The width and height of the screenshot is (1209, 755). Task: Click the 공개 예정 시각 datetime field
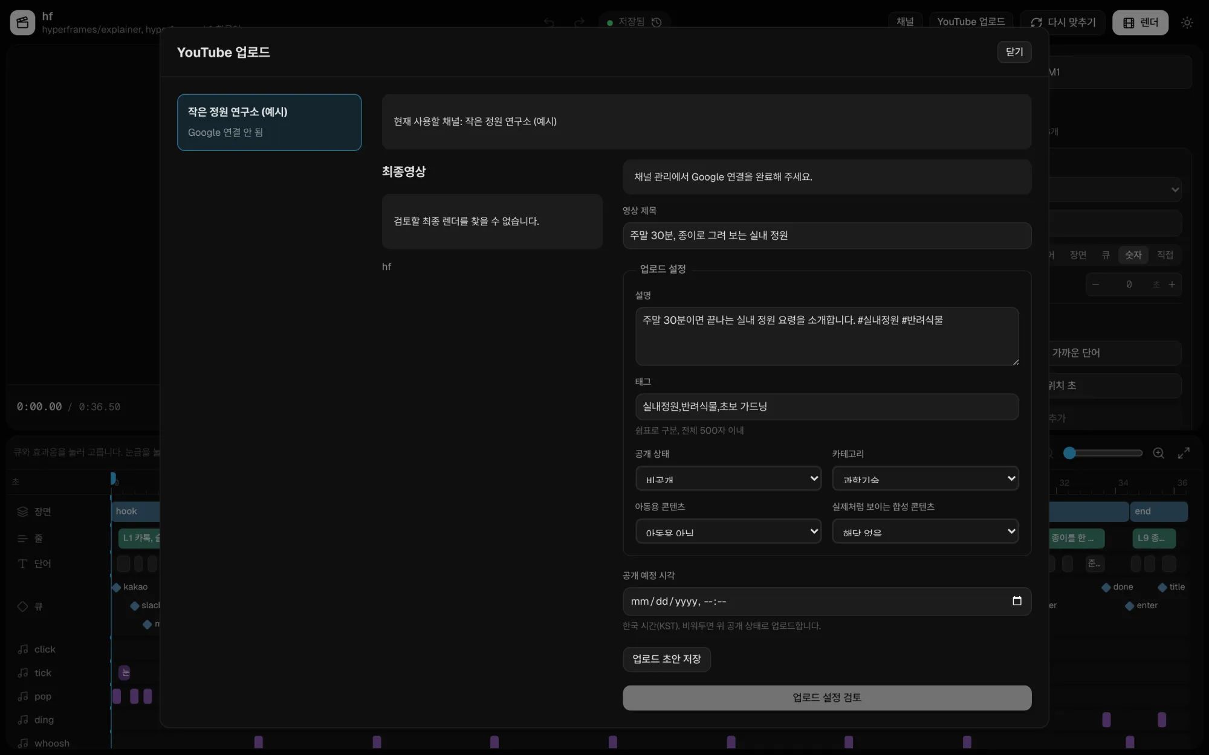pos(827,602)
